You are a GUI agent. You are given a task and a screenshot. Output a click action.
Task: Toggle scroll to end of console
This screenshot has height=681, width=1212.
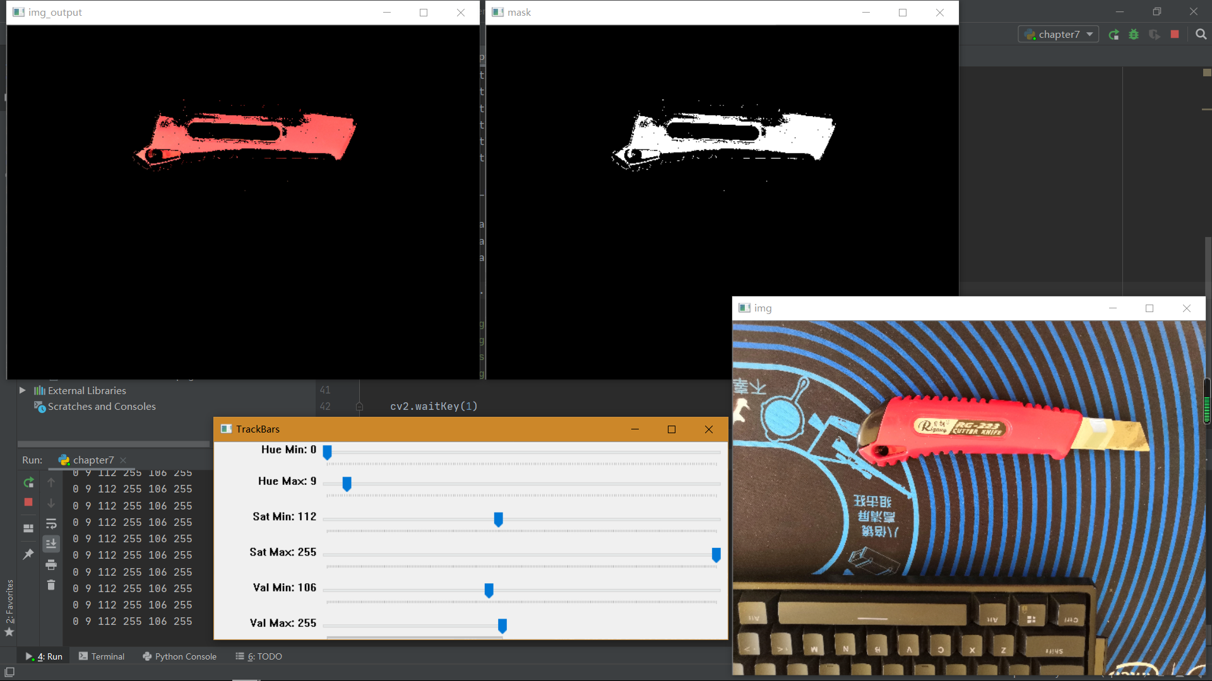[51, 544]
